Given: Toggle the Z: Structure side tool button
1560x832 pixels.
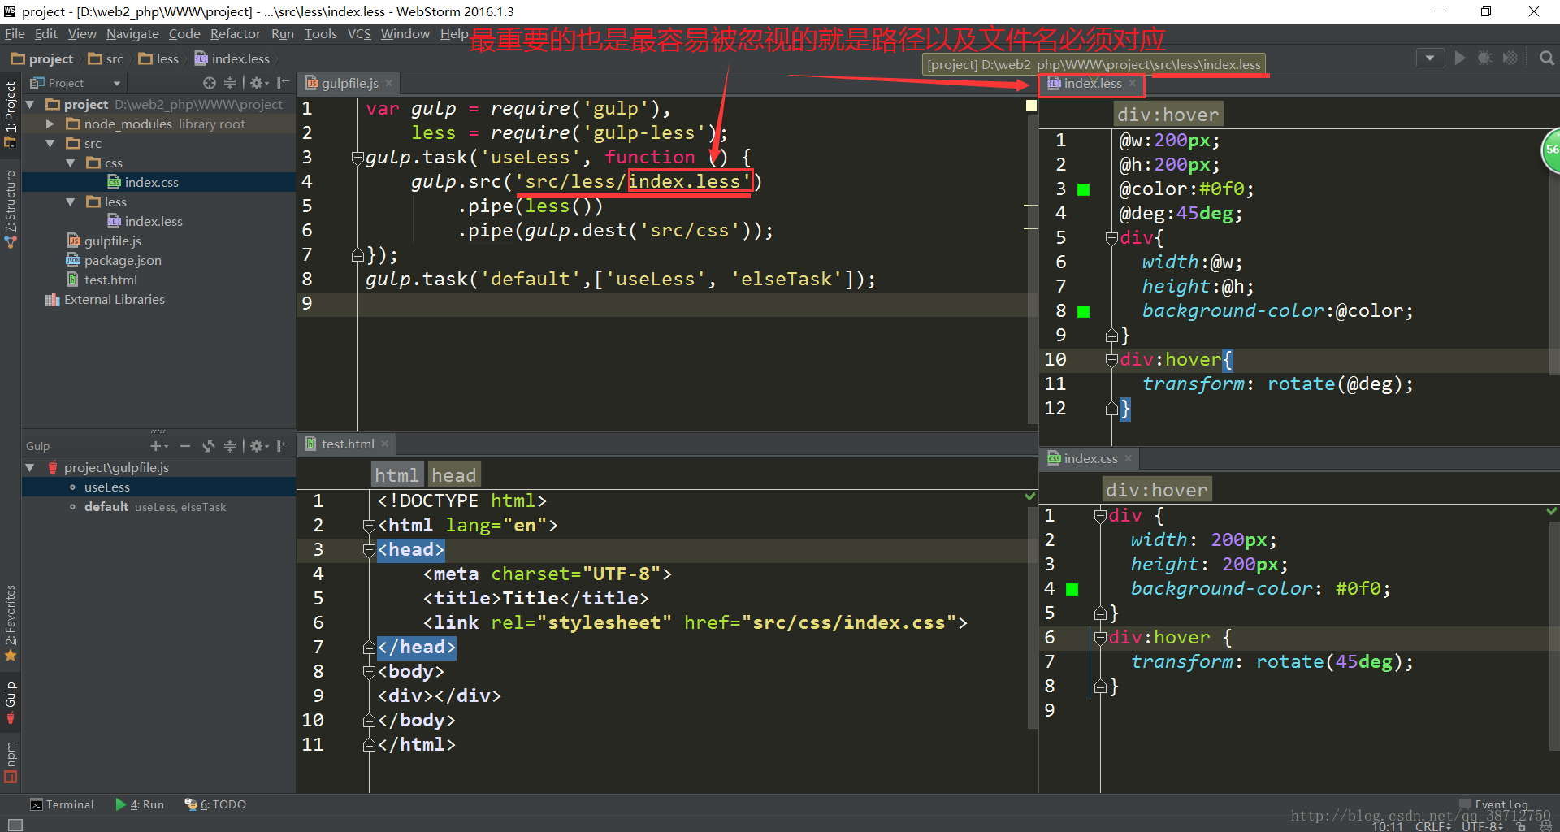Looking at the screenshot, I should pos(11,210).
